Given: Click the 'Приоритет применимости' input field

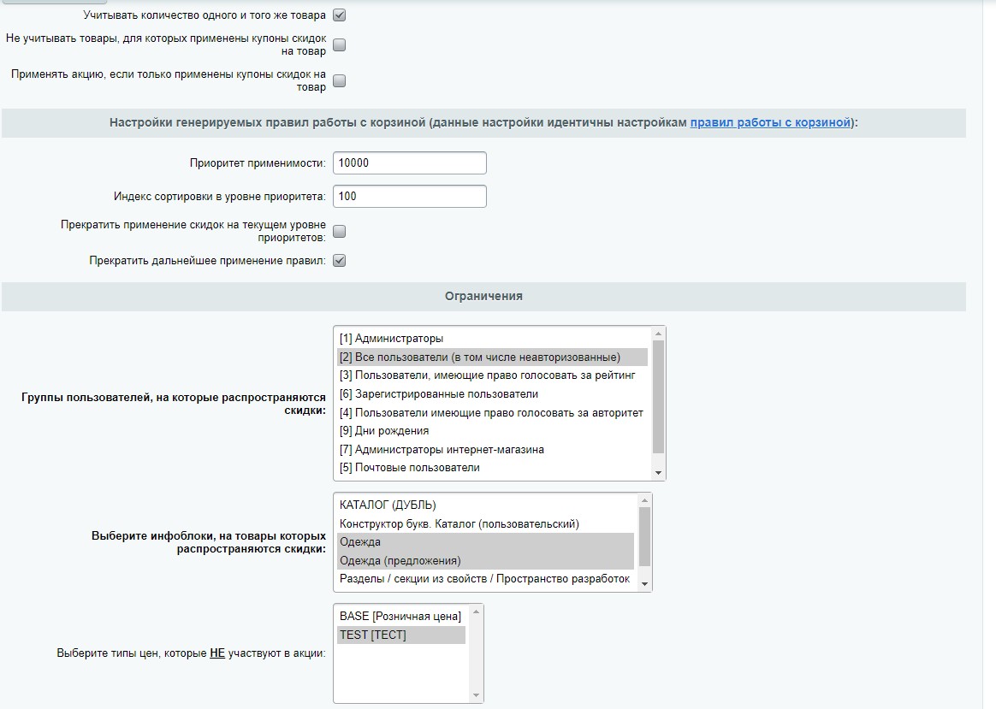Looking at the screenshot, I should coord(409,162).
